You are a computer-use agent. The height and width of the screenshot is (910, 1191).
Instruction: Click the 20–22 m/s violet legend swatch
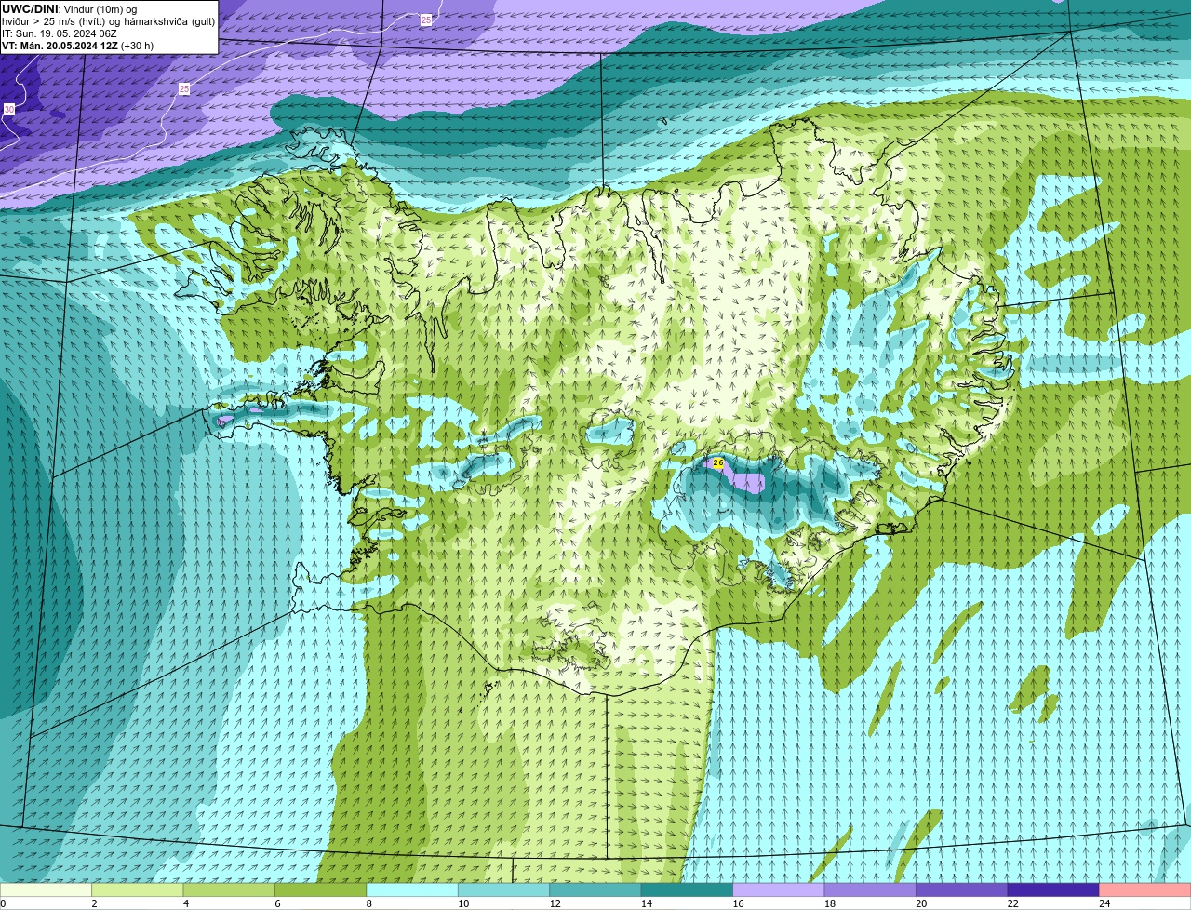[963, 890]
